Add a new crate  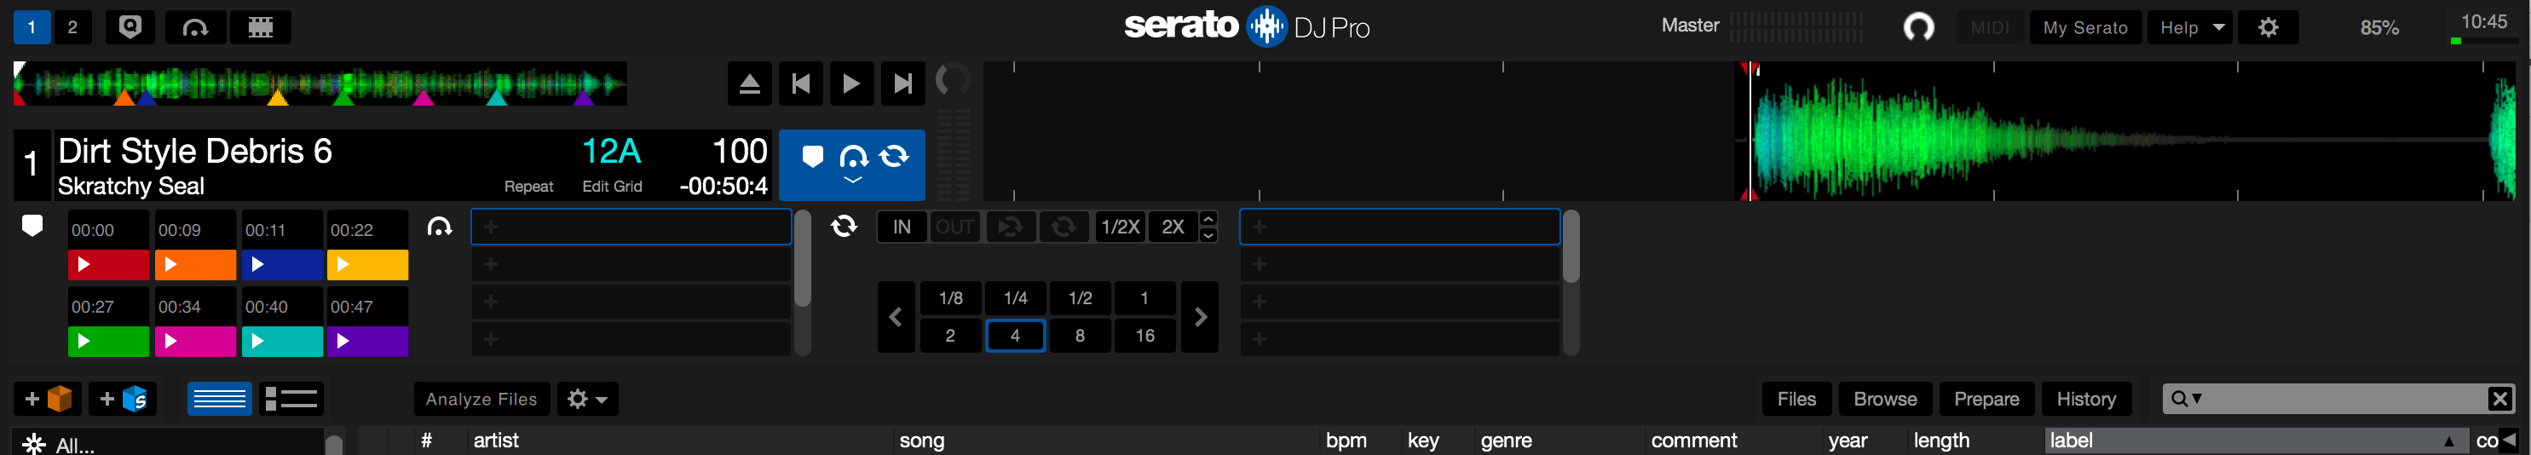point(47,399)
